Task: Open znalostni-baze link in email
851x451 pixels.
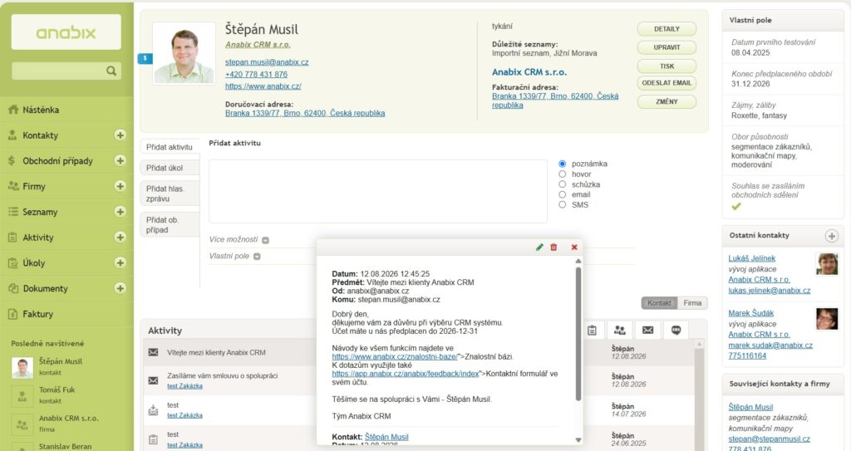Action: tap(395, 356)
